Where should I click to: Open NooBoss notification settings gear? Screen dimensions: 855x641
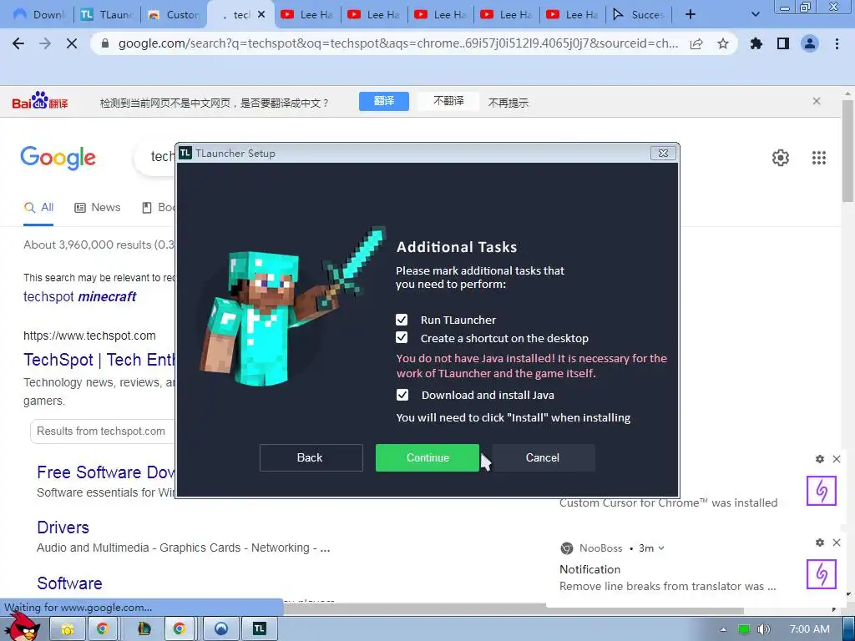click(820, 543)
